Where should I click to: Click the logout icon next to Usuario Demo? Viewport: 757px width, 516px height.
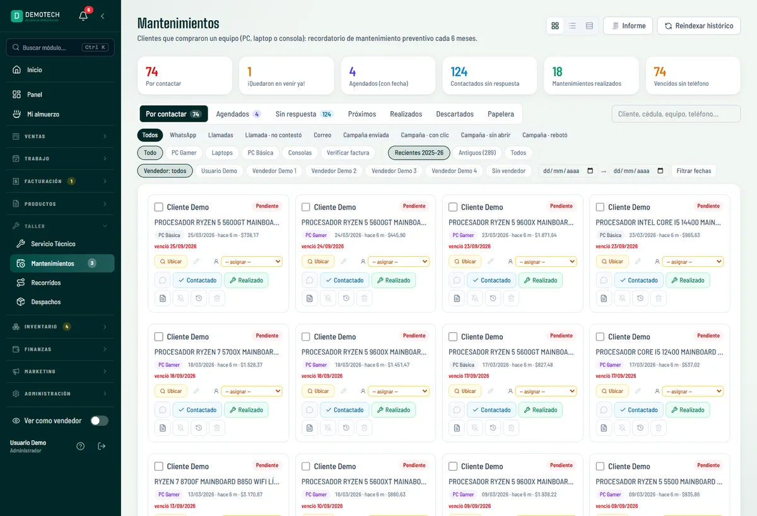point(102,446)
